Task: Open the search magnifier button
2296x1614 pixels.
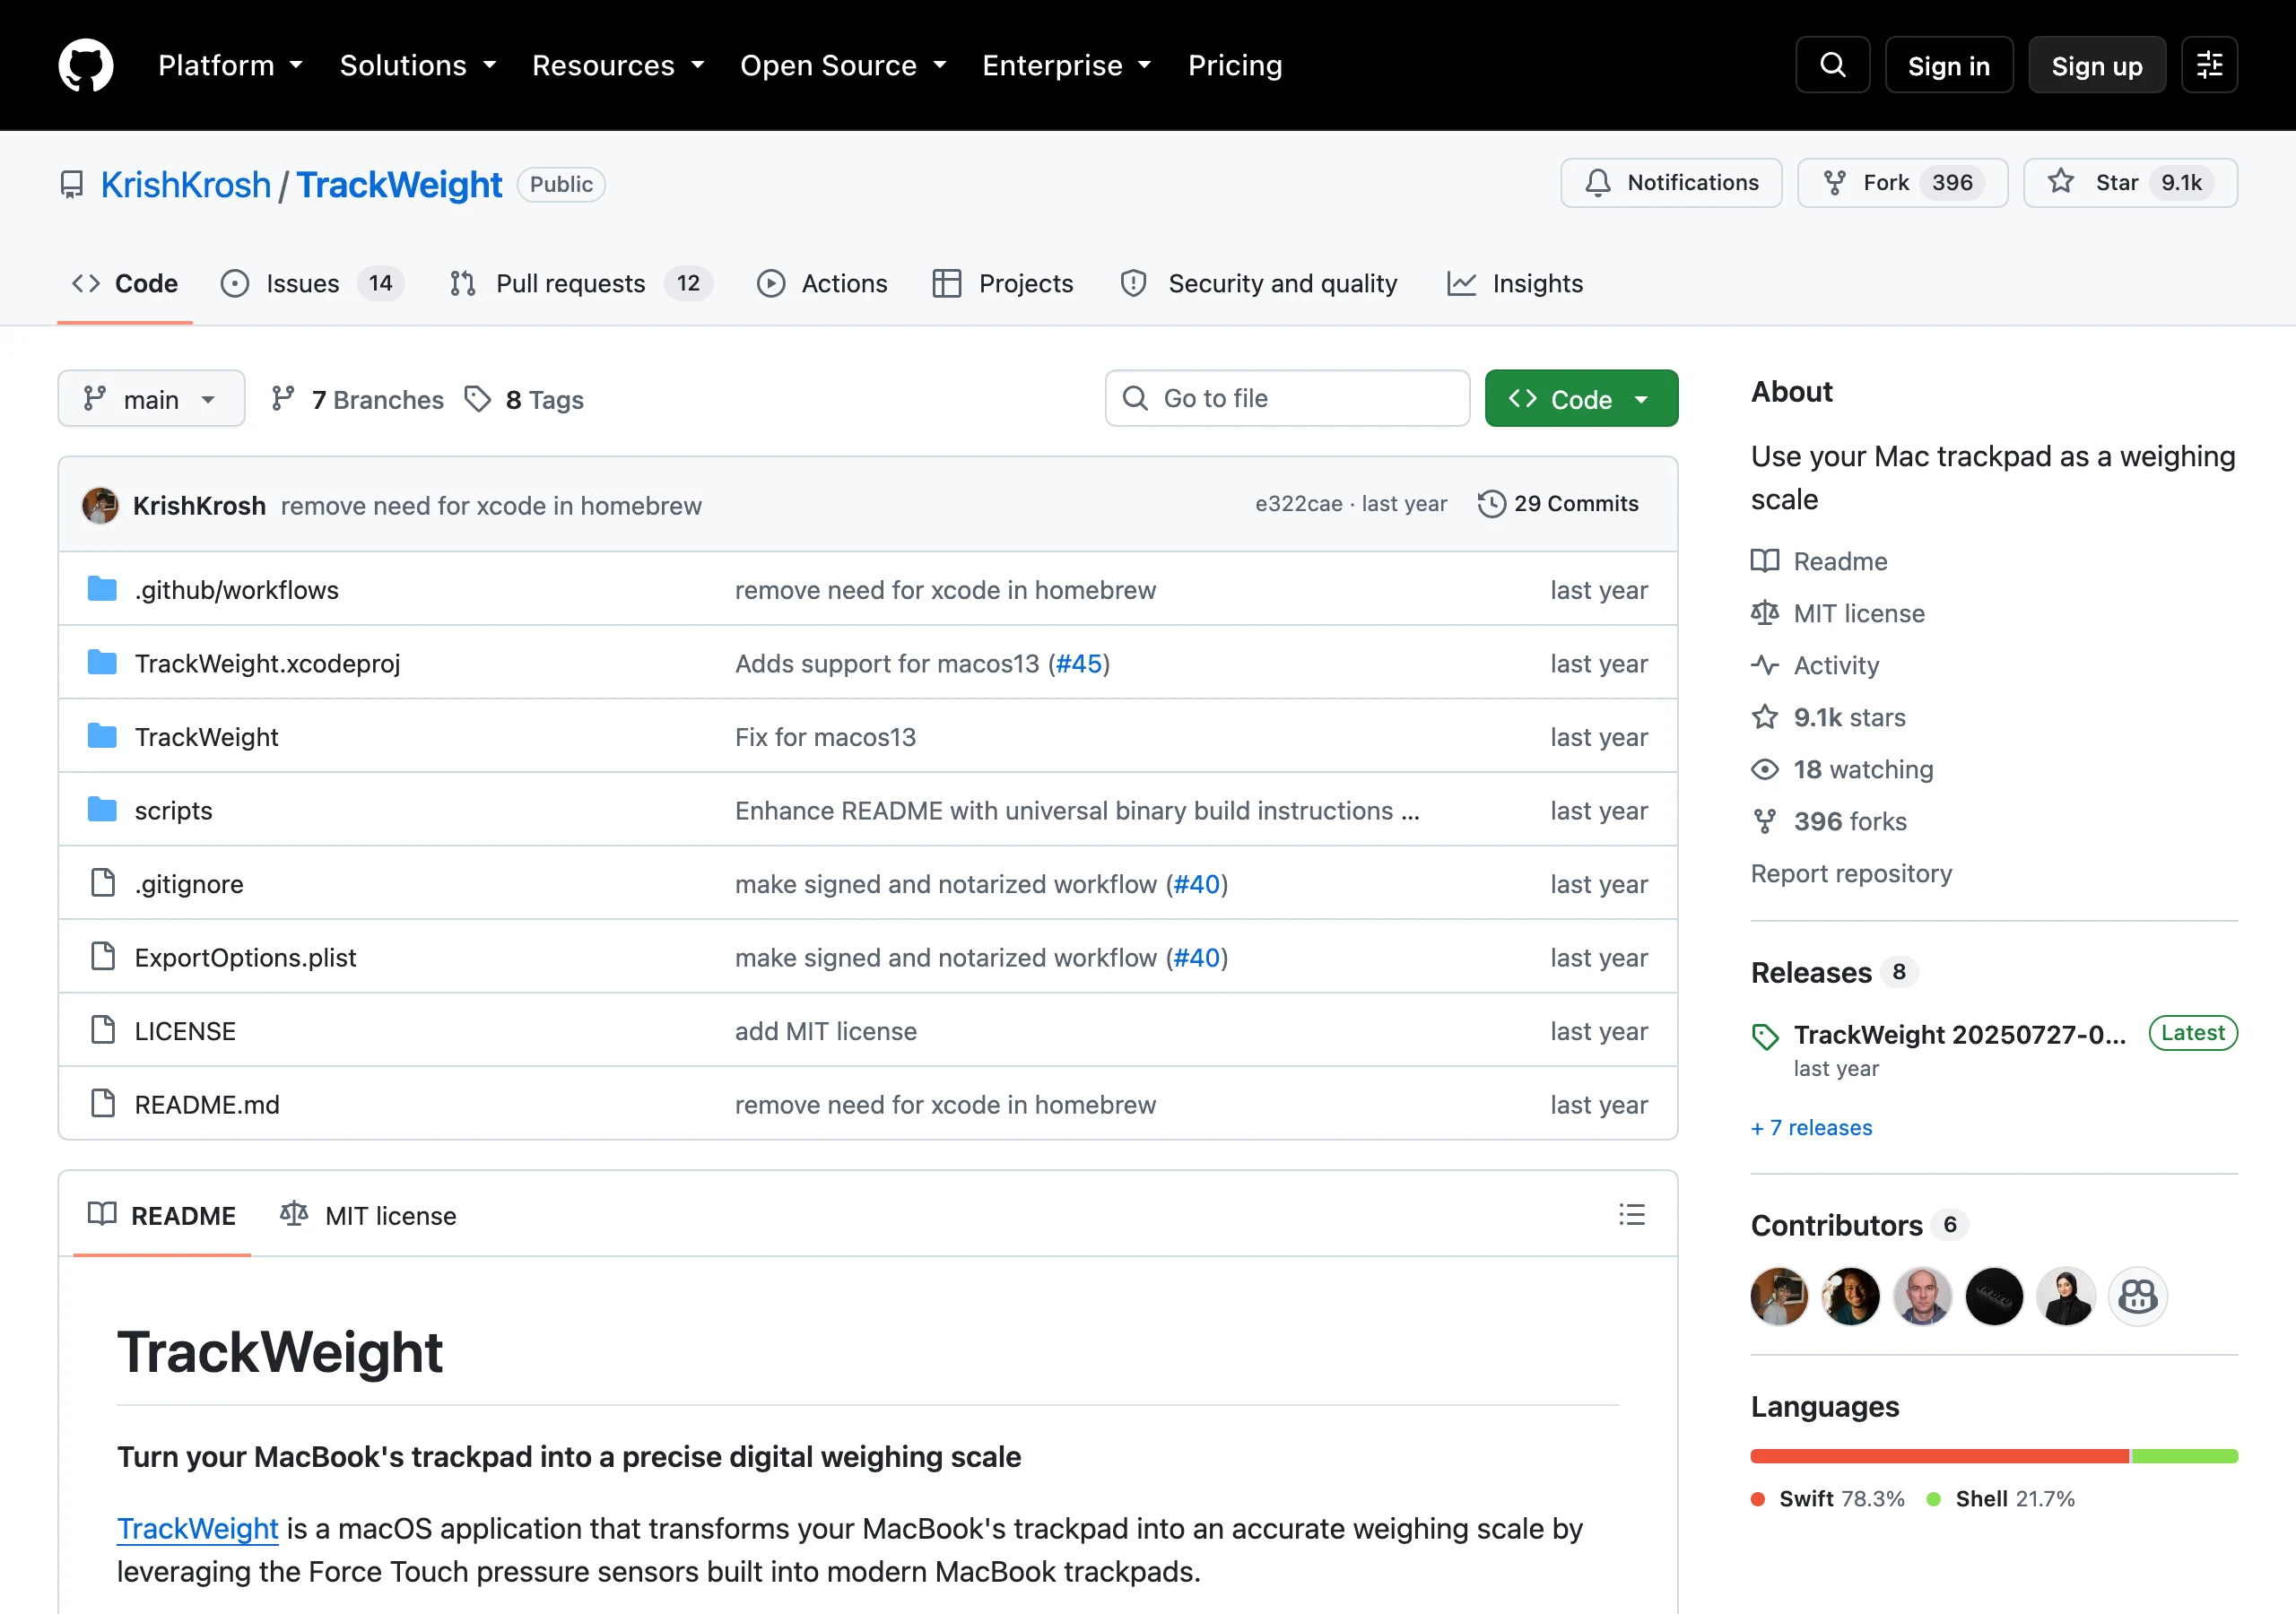Action: pyautogui.click(x=1832, y=65)
